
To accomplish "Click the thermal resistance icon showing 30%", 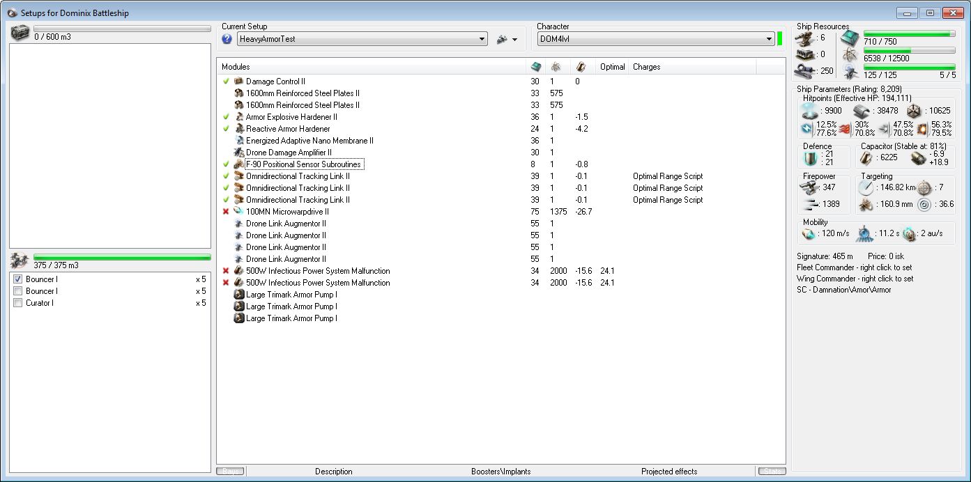I will (846, 129).
